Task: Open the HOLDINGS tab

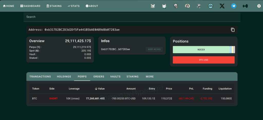Action: (x=64, y=77)
